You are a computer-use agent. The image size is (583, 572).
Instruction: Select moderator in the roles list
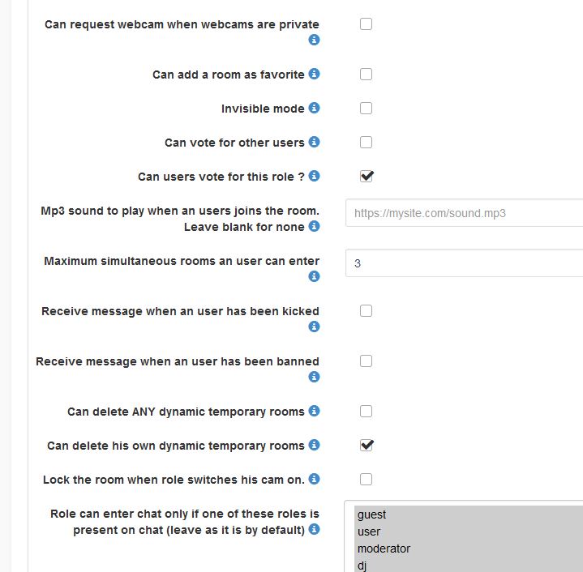coord(384,549)
